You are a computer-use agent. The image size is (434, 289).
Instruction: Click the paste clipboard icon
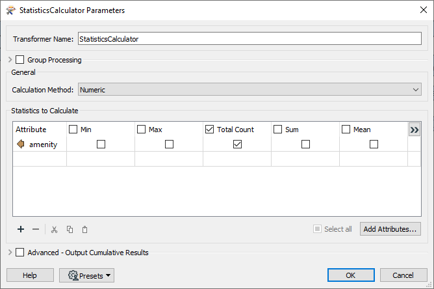click(x=84, y=229)
